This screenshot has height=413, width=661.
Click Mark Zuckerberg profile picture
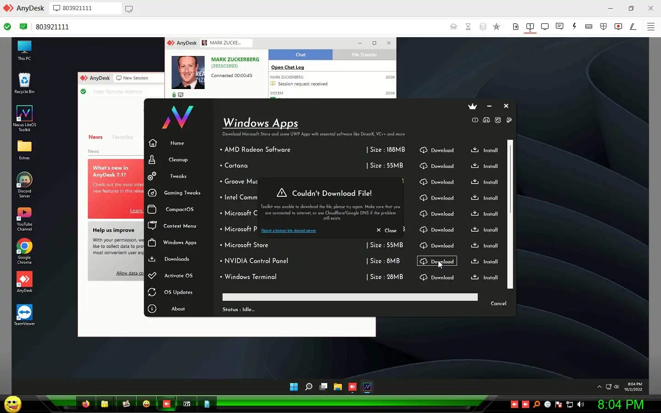tap(188, 73)
